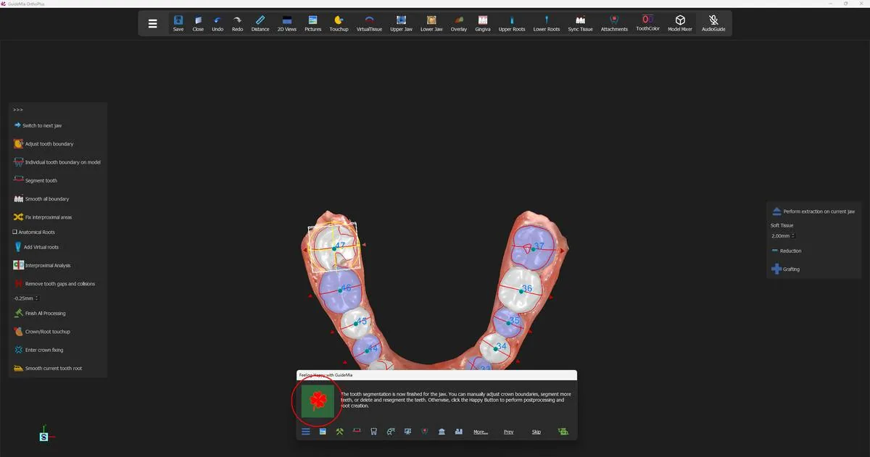Click the red jaw icon in wizard bar
The image size is (870, 457).
click(x=357, y=432)
